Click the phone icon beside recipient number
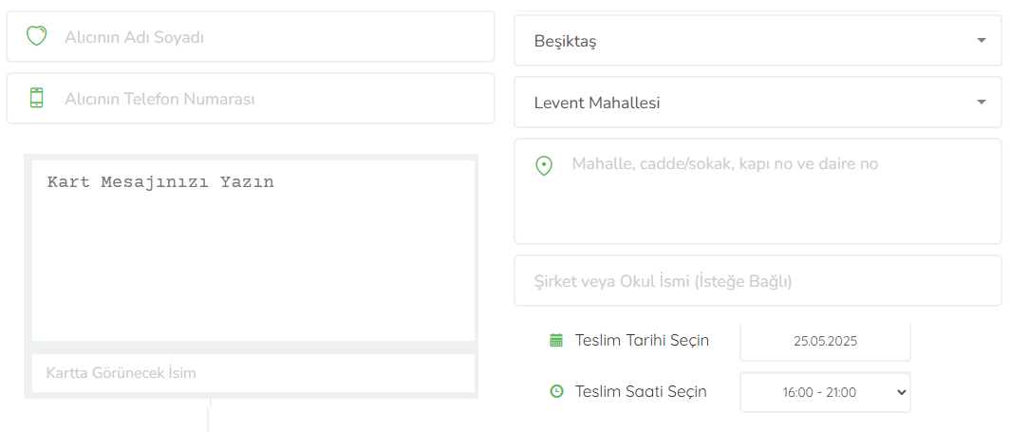 37,98
